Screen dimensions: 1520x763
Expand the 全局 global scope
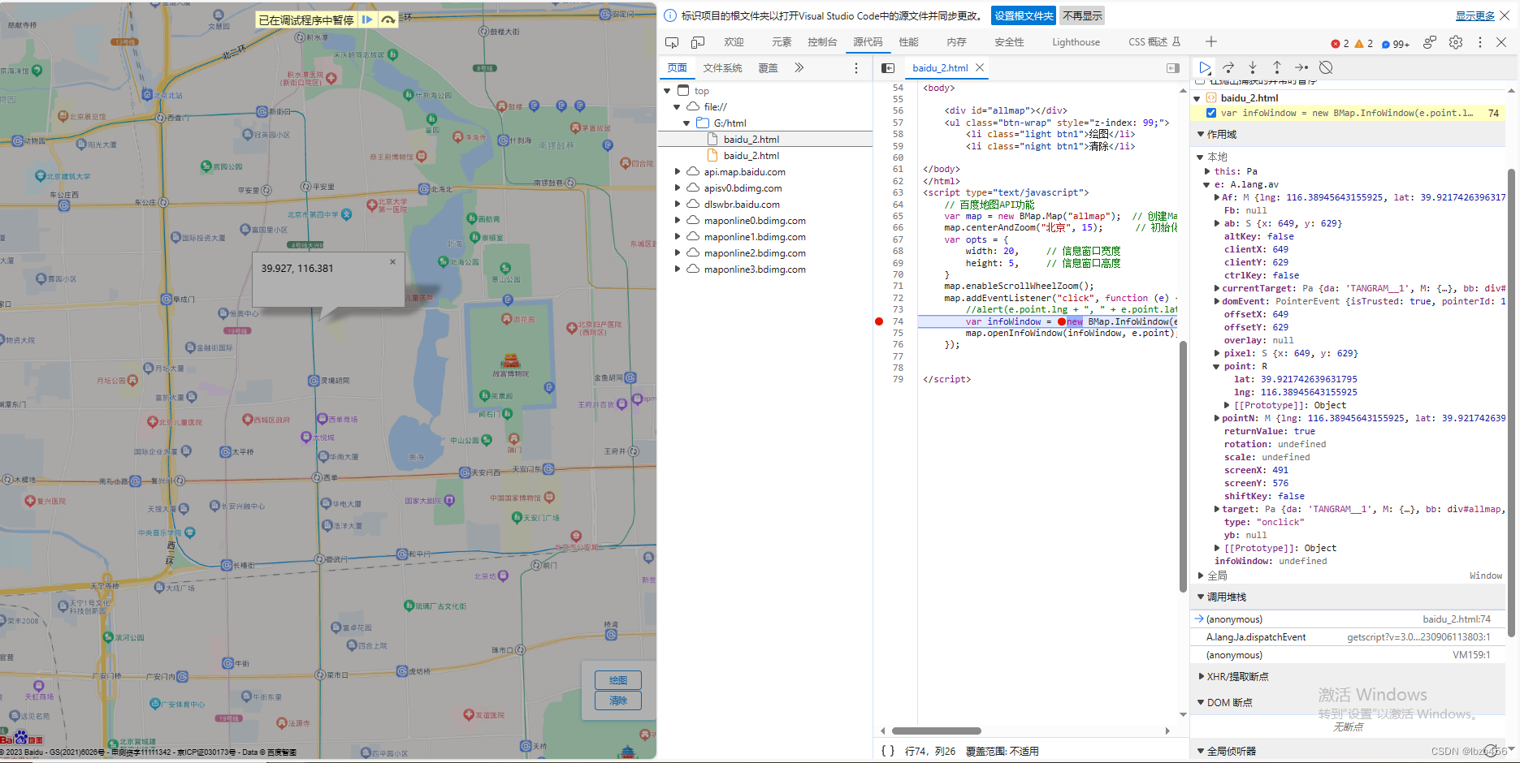click(1202, 575)
